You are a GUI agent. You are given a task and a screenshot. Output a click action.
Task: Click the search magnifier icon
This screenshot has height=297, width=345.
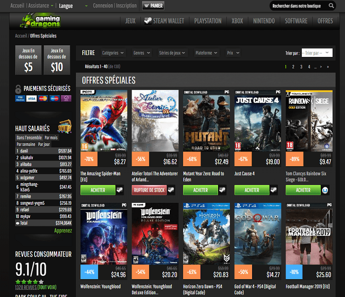click(x=331, y=6)
